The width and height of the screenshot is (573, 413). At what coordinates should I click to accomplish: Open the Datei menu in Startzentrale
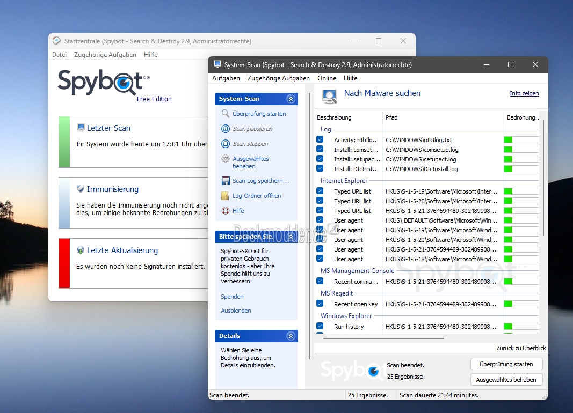(x=59, y=54)
